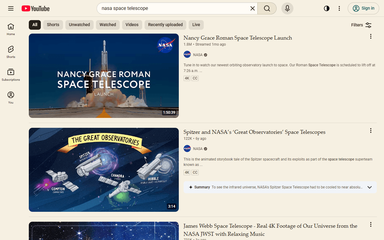This screenshot has height=240, width=384.
Task: Open the Nancy Grace Roman Space Telescope Launch title
Action: 238,38
